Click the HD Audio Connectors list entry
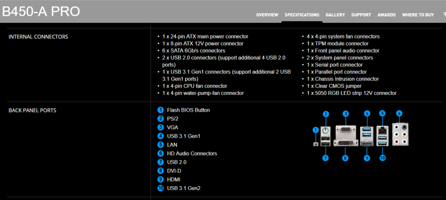446x200 pixels. click(x=192, y=154)
